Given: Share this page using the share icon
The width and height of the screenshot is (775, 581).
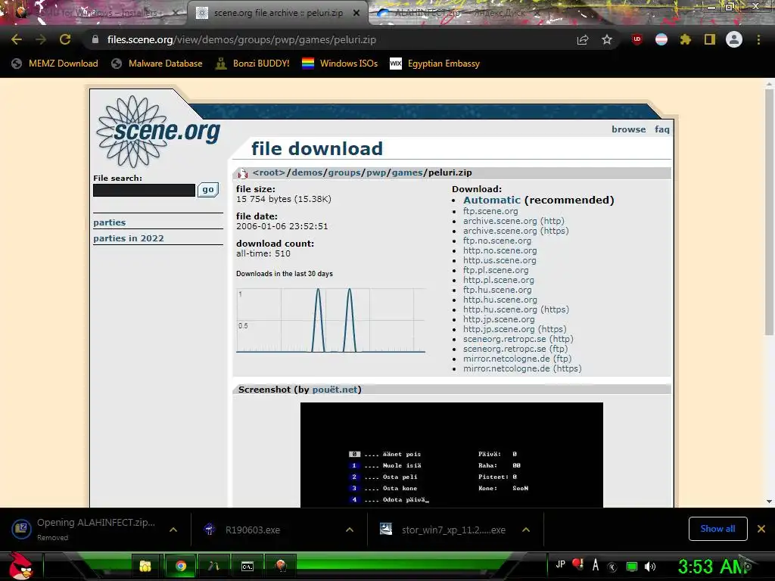Looking at the screenshot, I should click(583, 39).
